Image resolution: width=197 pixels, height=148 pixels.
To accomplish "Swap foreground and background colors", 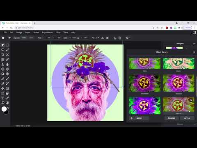I will (8, 108).
